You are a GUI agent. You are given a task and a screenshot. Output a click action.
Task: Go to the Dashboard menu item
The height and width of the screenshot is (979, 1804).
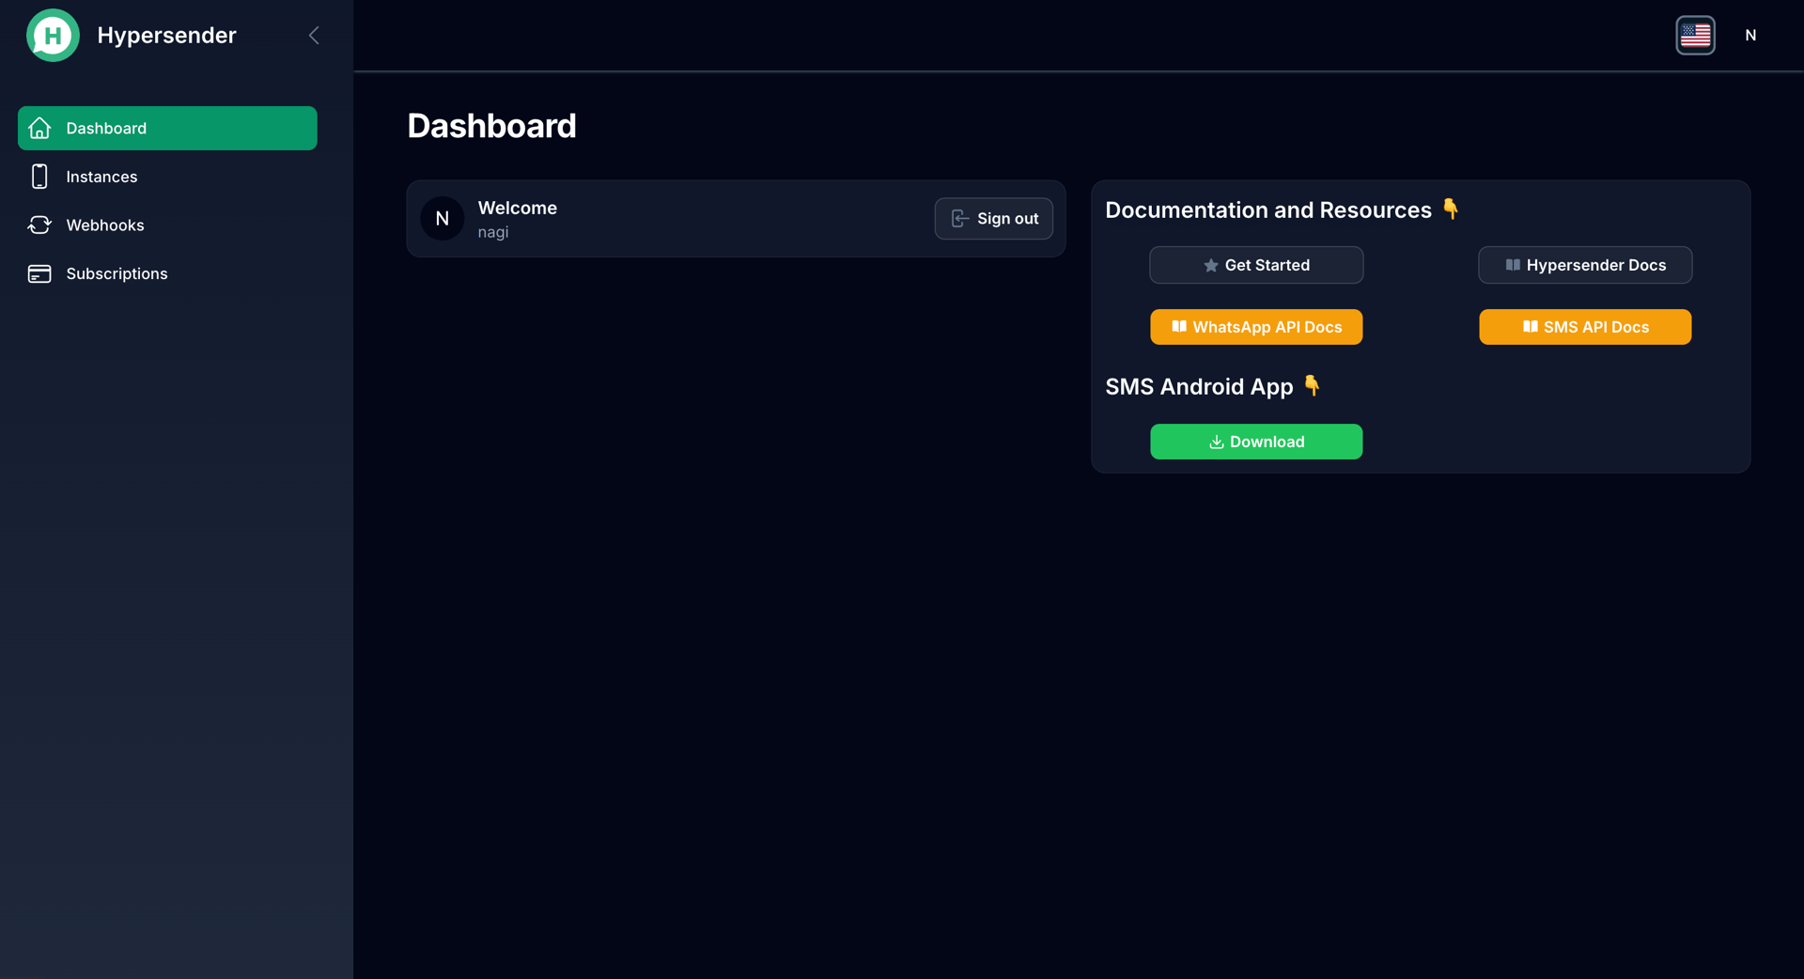[167, 128]
